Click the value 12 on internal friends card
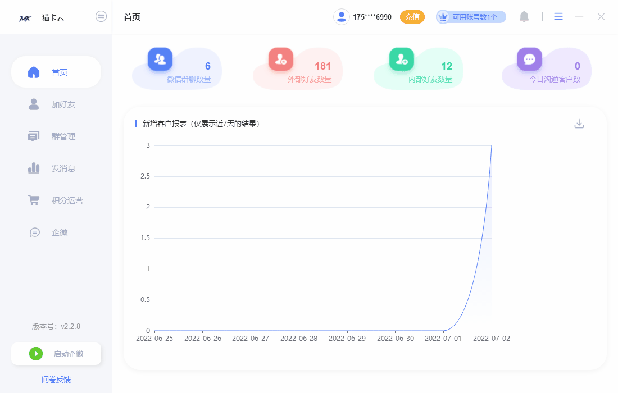This screenshot has width=618, height=393. point(447,66)
